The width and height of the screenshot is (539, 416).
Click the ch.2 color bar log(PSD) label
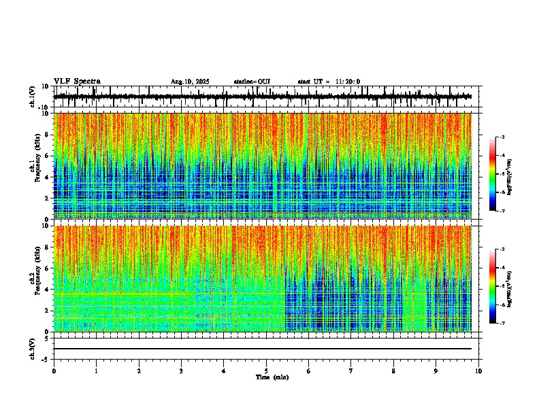pos(510,289)
